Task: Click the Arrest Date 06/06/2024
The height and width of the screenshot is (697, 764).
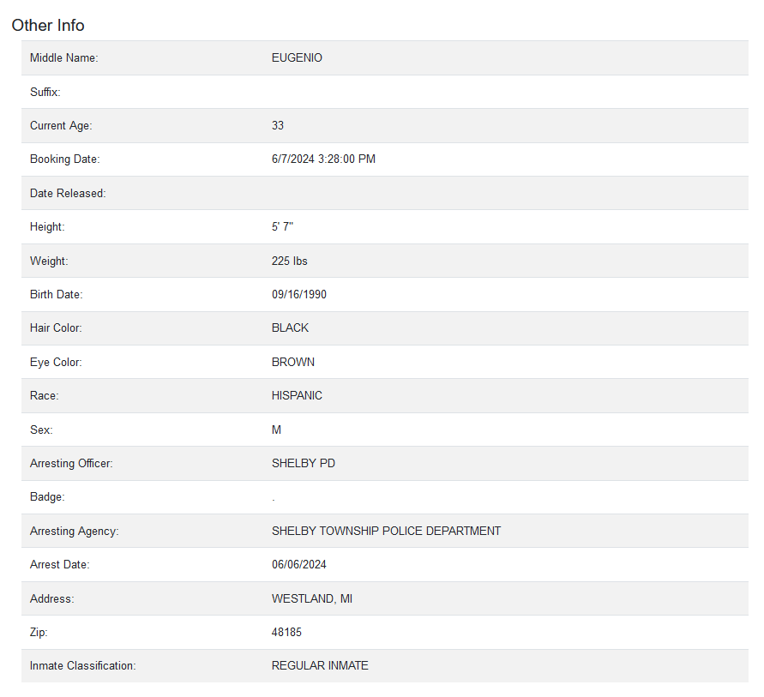Action: coord(298,565)
